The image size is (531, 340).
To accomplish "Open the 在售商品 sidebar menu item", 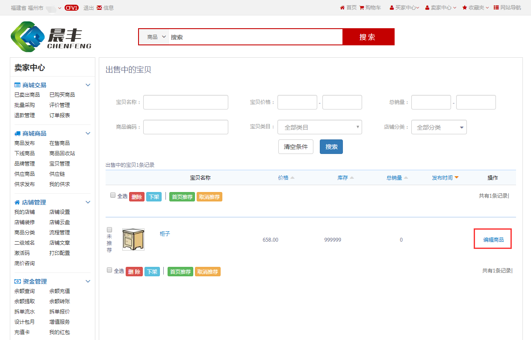I will 59,143.
